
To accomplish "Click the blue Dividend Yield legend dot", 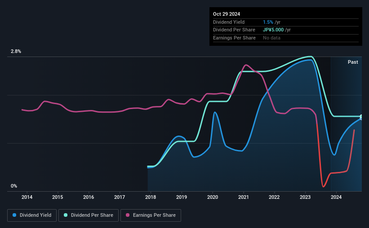I will 14,215.
